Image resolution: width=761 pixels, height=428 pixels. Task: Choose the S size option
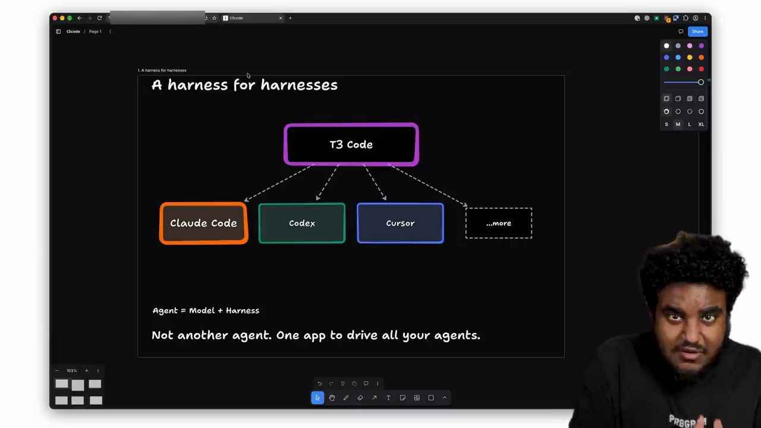coord(666,124)
